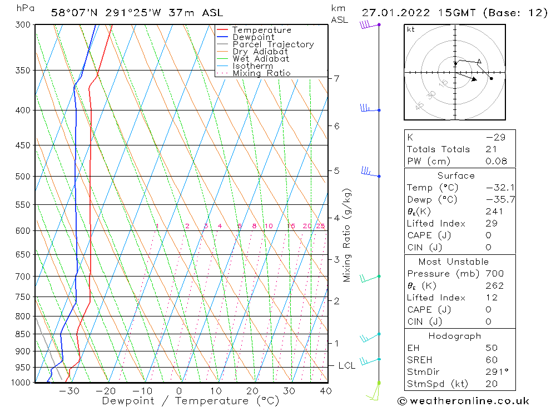Viewport: 556px width, 407px height.
Task: Click the wind barb at 500 hPa
Action: [371, 172]
